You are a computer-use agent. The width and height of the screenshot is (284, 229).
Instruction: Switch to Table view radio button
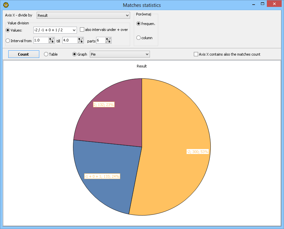coord(46,54)
